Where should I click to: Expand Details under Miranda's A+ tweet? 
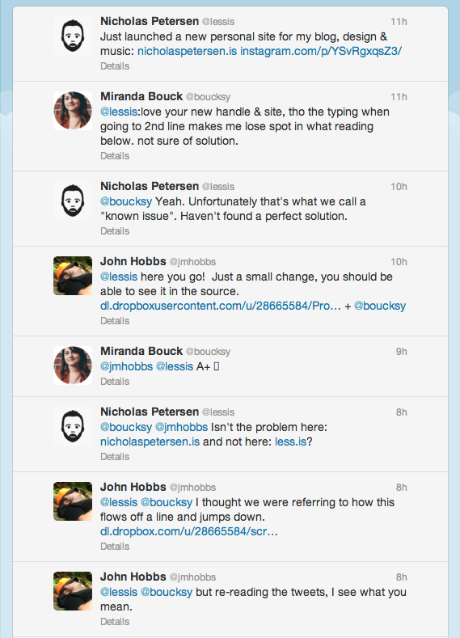pyautogui.click(x=115, y=381)
